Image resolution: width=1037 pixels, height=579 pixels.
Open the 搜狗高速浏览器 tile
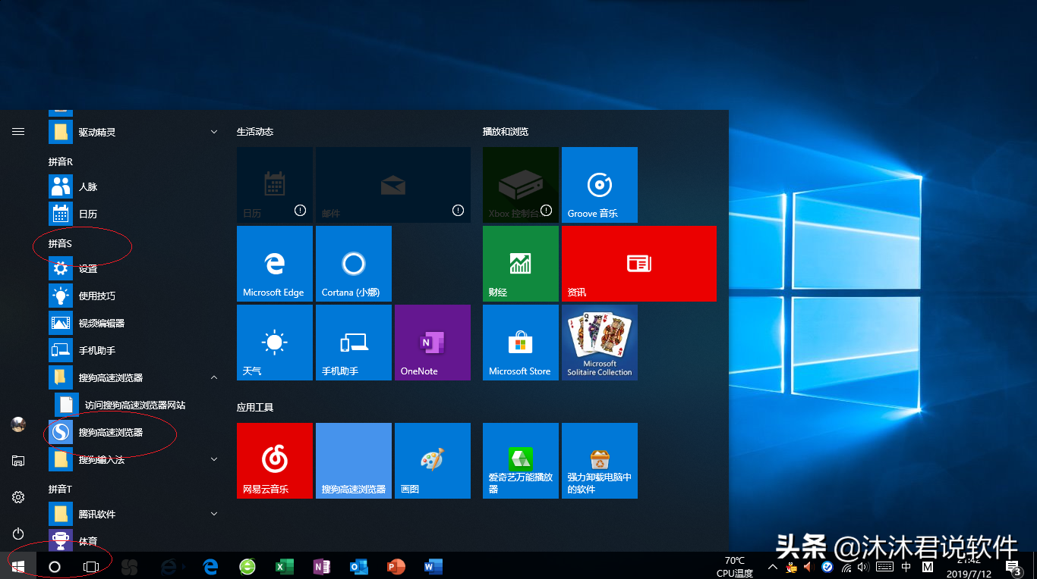[x=353, y=460]
